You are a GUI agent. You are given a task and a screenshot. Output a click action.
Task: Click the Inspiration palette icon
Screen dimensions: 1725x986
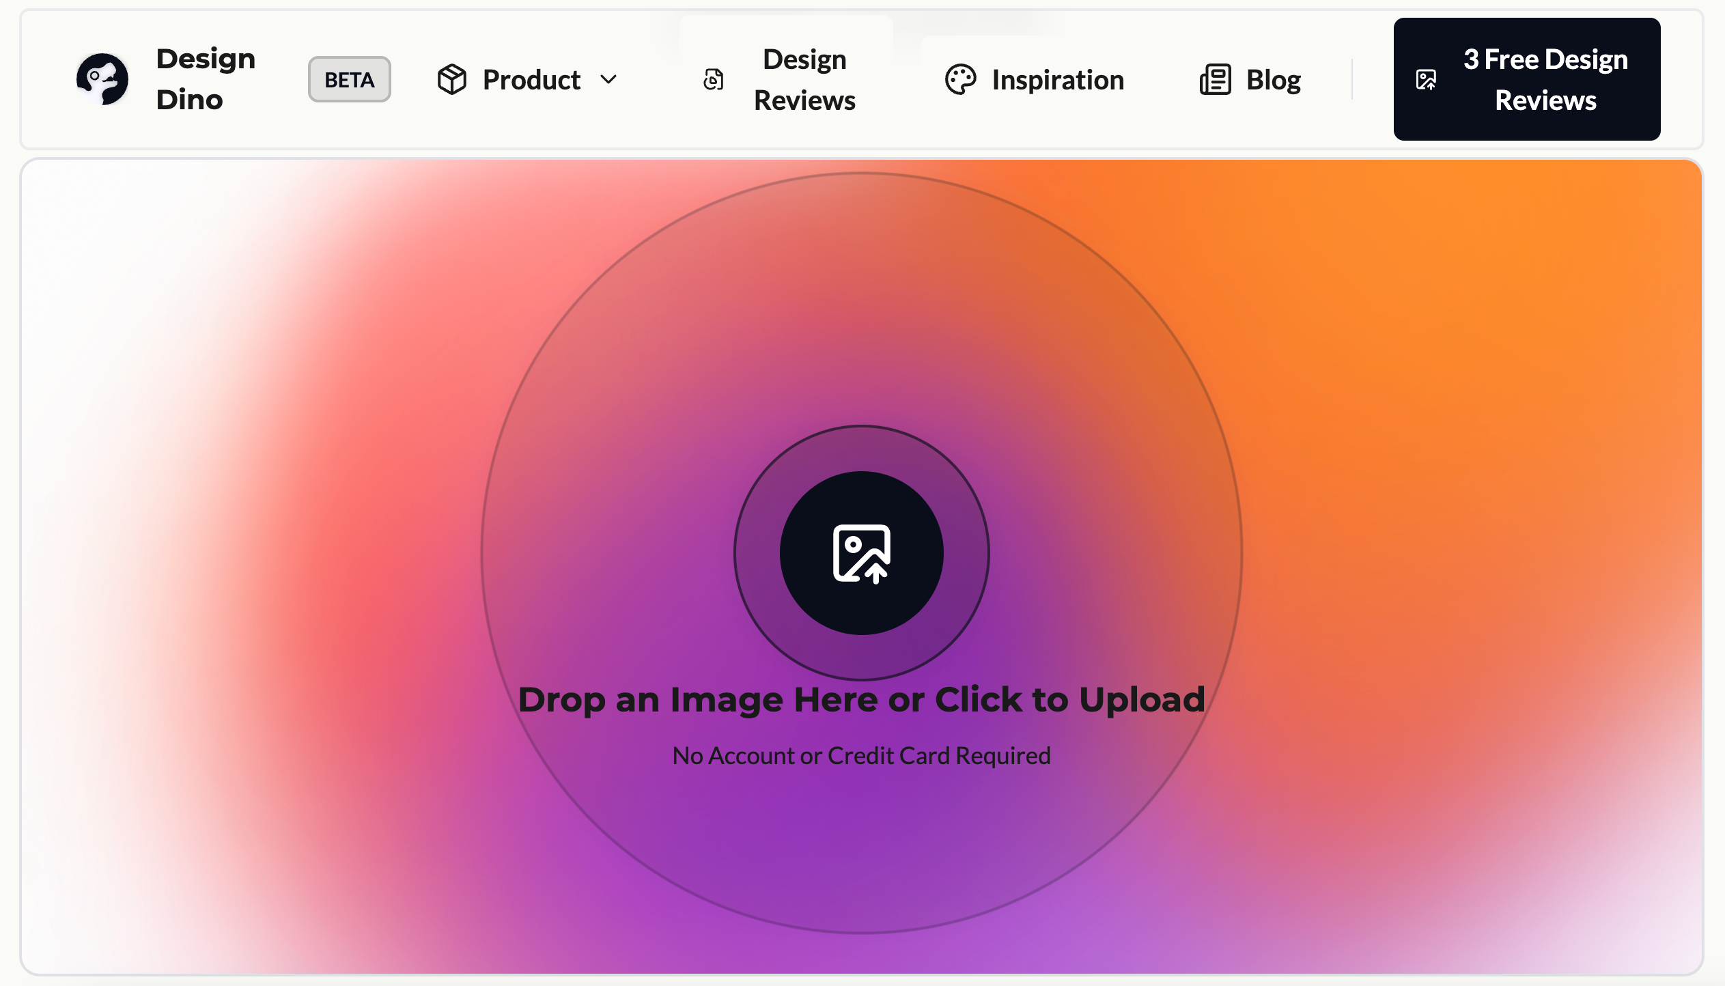(960, 79)
